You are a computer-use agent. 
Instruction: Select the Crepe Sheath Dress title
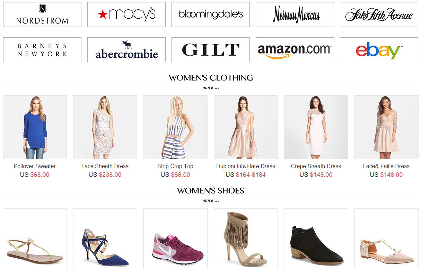click(316, 166)
